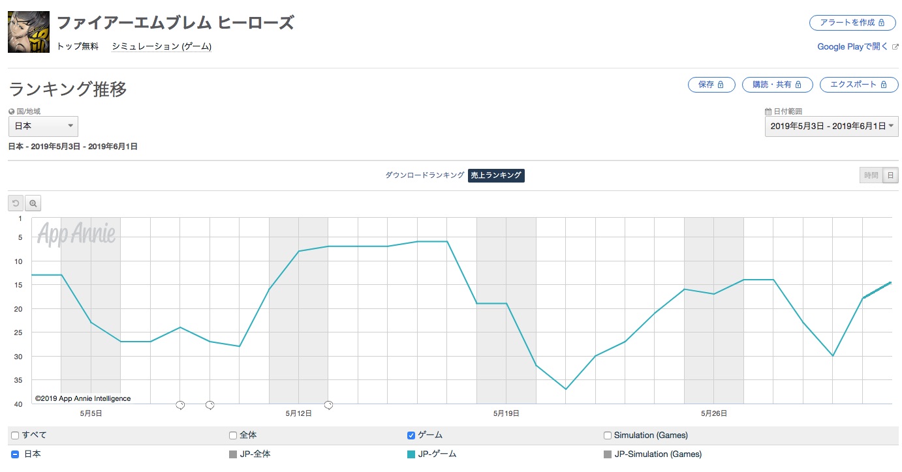This screenshot has width=902, height=472.
Task: Open the 日本 country dropdown
Action: (43, 126)
